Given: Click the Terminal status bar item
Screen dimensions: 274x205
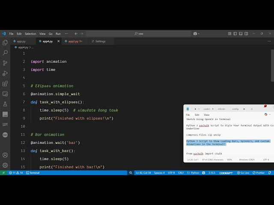Looking at the screenshot, I should (33, 173).
